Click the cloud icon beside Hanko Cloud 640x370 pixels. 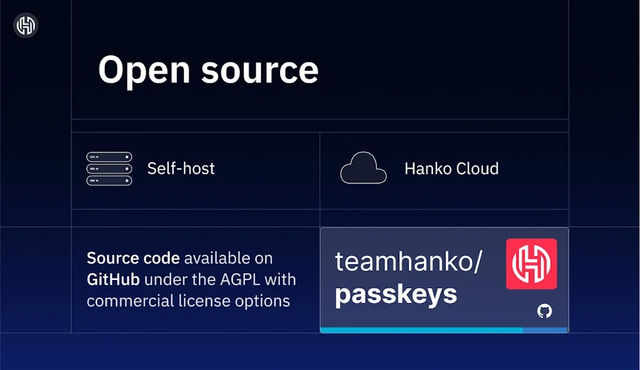pos(362,168)
